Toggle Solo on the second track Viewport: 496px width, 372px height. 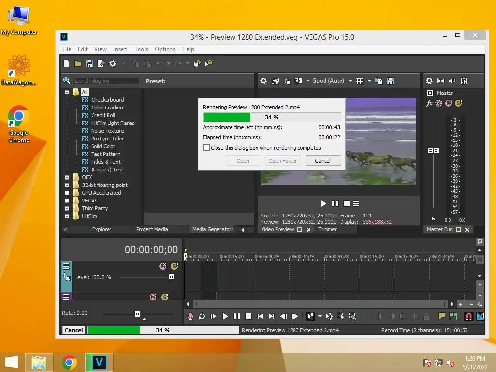point(165,297)
